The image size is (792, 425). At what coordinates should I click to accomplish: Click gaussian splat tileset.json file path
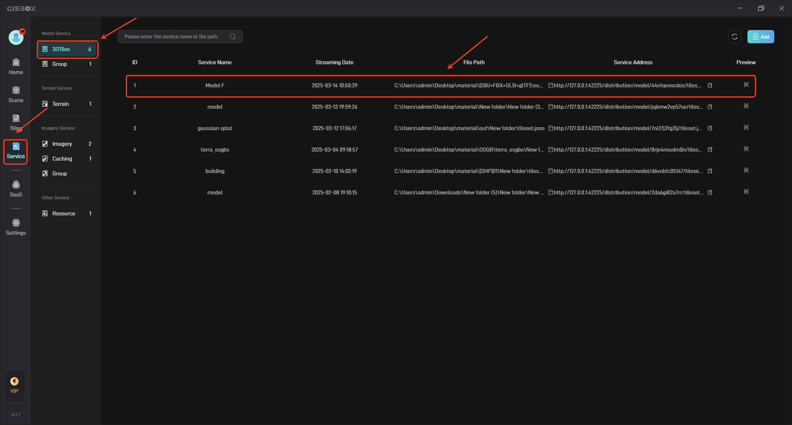point(469,128)
